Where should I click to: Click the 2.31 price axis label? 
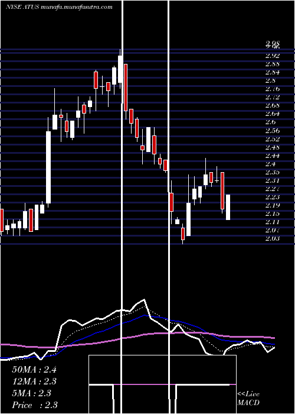click(273, 180)
